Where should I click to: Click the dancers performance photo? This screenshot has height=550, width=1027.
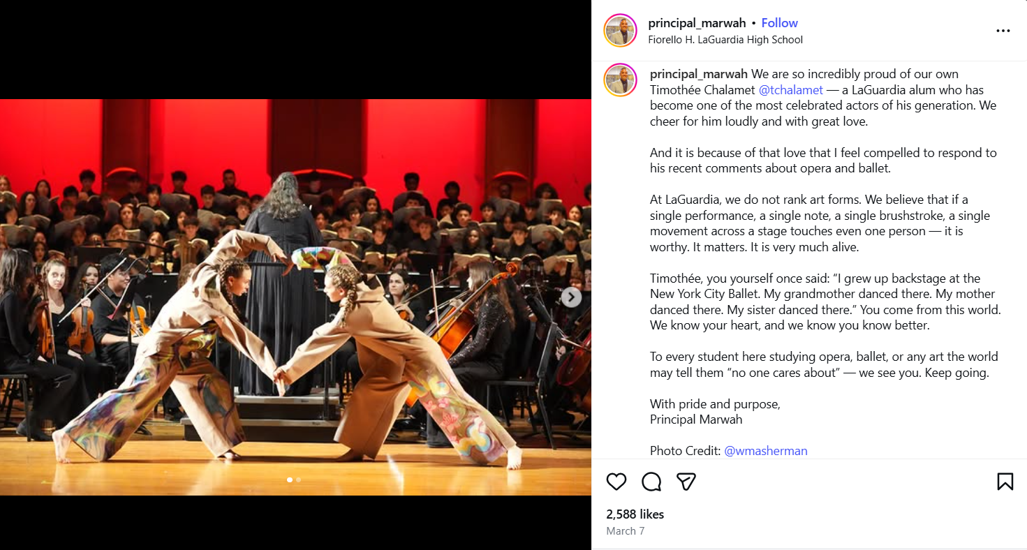pyautogui.click(x=295, y=297)
